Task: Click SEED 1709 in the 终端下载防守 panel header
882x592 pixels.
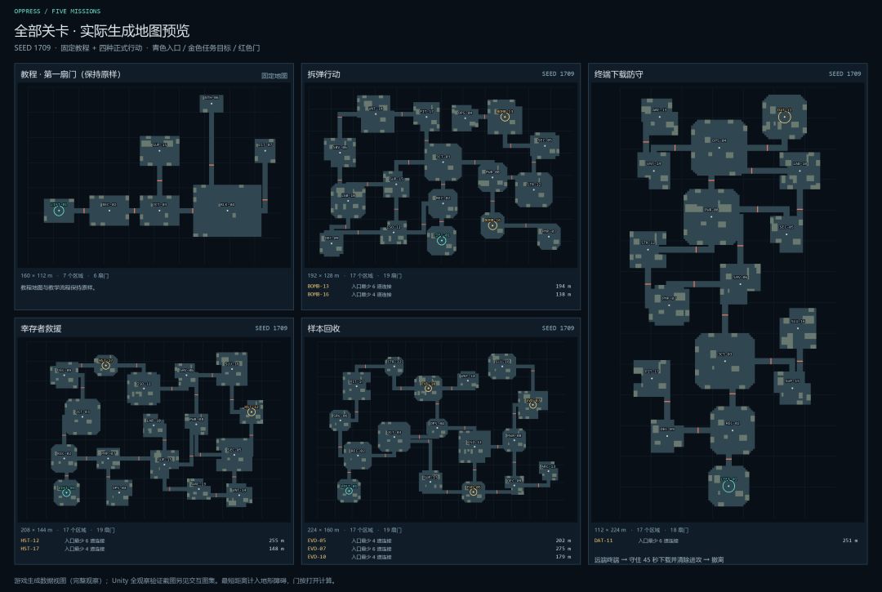Action: [845, 73]
